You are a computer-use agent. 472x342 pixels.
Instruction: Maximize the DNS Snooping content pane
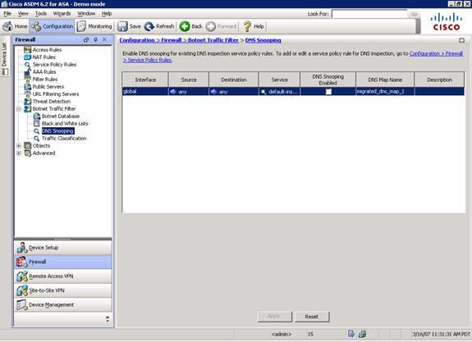[x=462, y=40]
